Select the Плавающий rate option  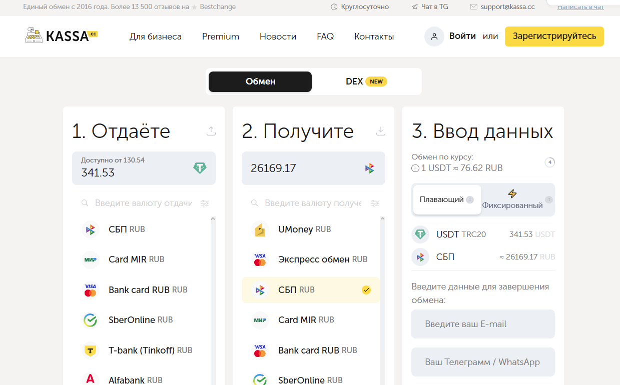click(447, 199)
